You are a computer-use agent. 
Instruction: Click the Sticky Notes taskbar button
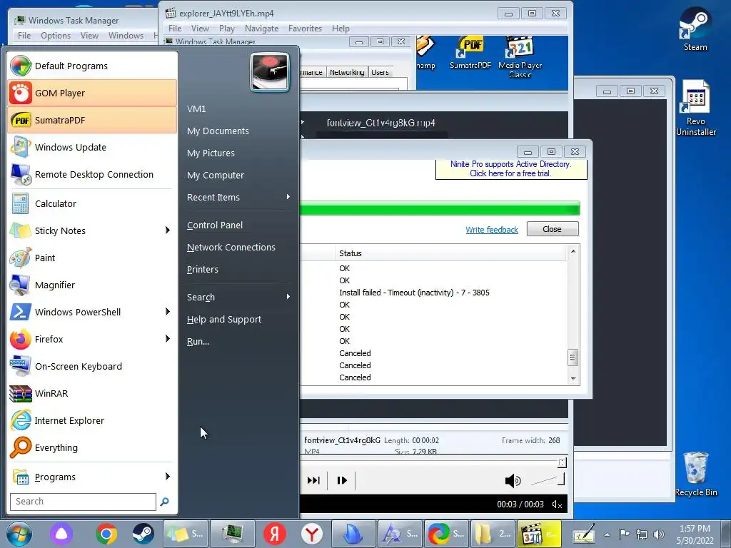click(x=185, y=534)
